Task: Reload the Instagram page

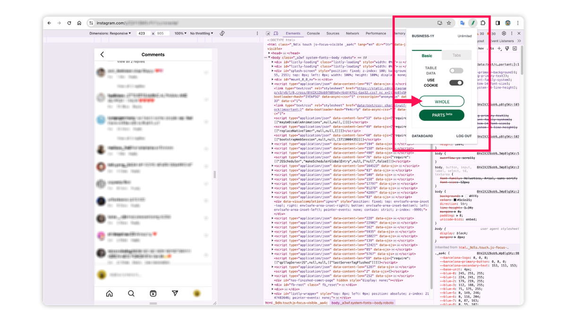Action: 69,23
